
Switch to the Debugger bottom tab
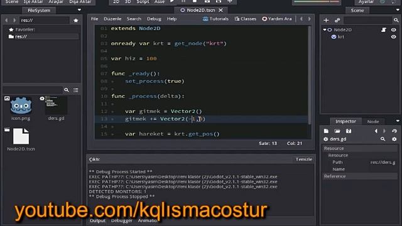click(121, 220)
